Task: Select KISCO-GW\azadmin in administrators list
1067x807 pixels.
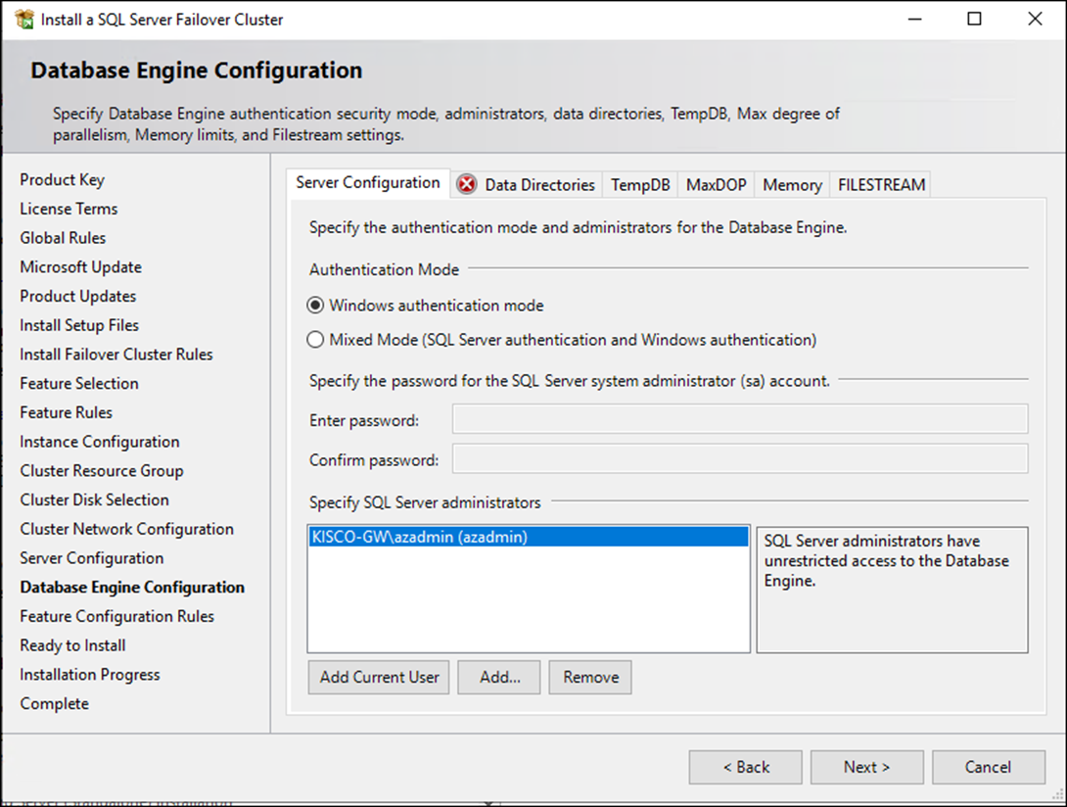Action: click(529, 537)
